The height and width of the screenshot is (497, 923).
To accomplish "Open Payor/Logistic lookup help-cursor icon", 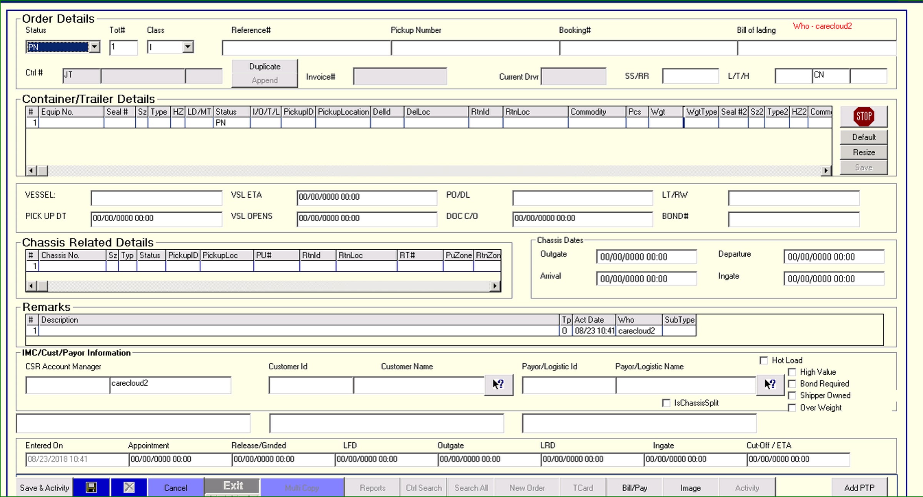I will click(x=770, y=384).
